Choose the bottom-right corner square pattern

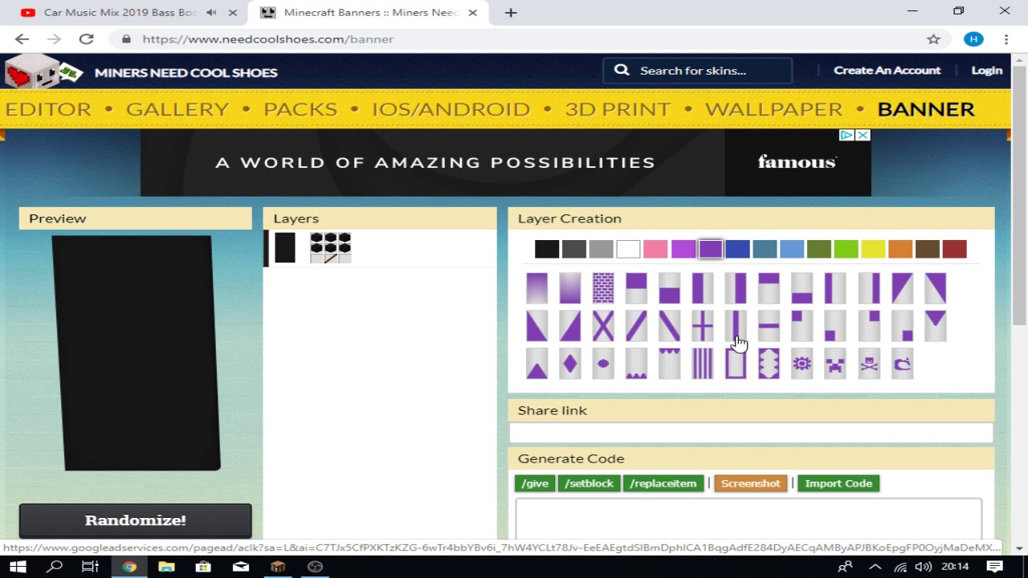pyautogui.click(x=902, y=326)
